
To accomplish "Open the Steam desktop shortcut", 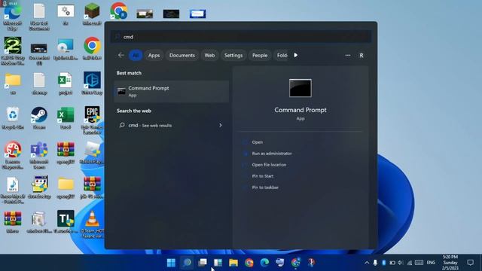I will point(39,118).
